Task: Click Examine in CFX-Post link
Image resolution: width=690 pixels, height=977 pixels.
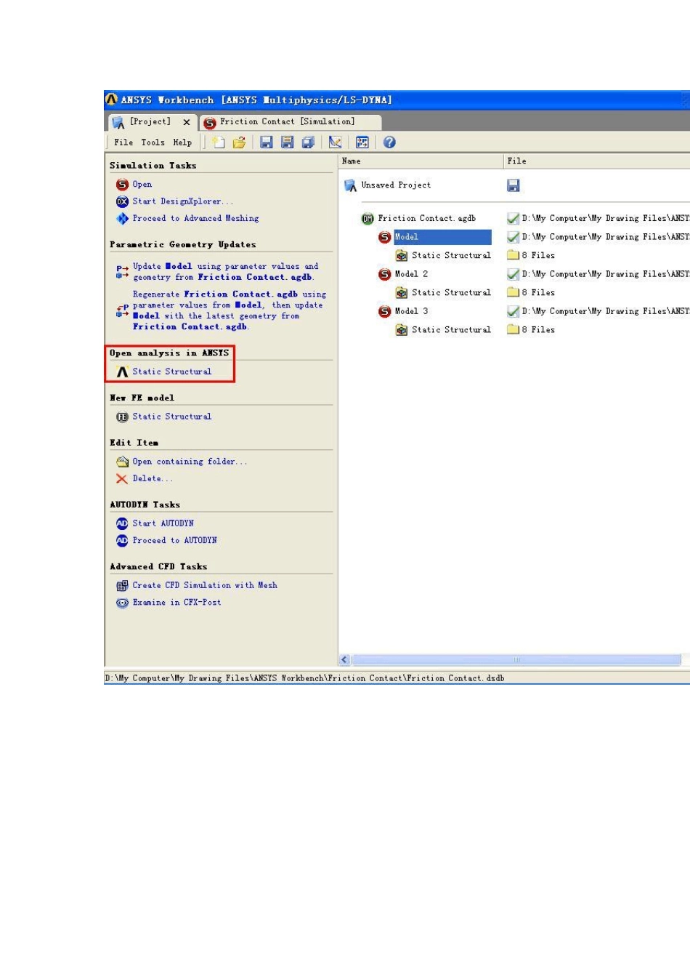Action: click(x=176, y=602)
